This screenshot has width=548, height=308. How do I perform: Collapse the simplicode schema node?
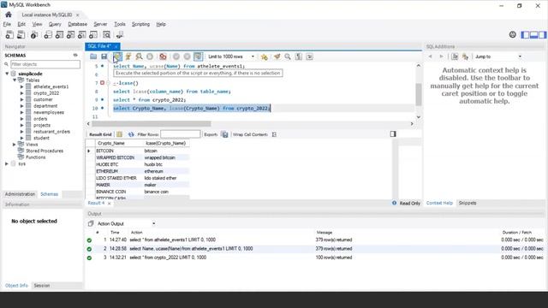[x=7, y=74]
